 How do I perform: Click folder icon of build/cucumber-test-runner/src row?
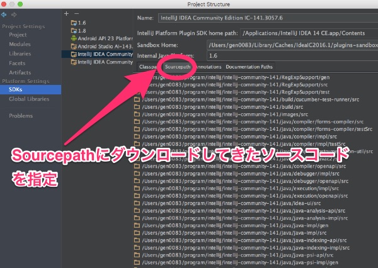click(137, 99)
